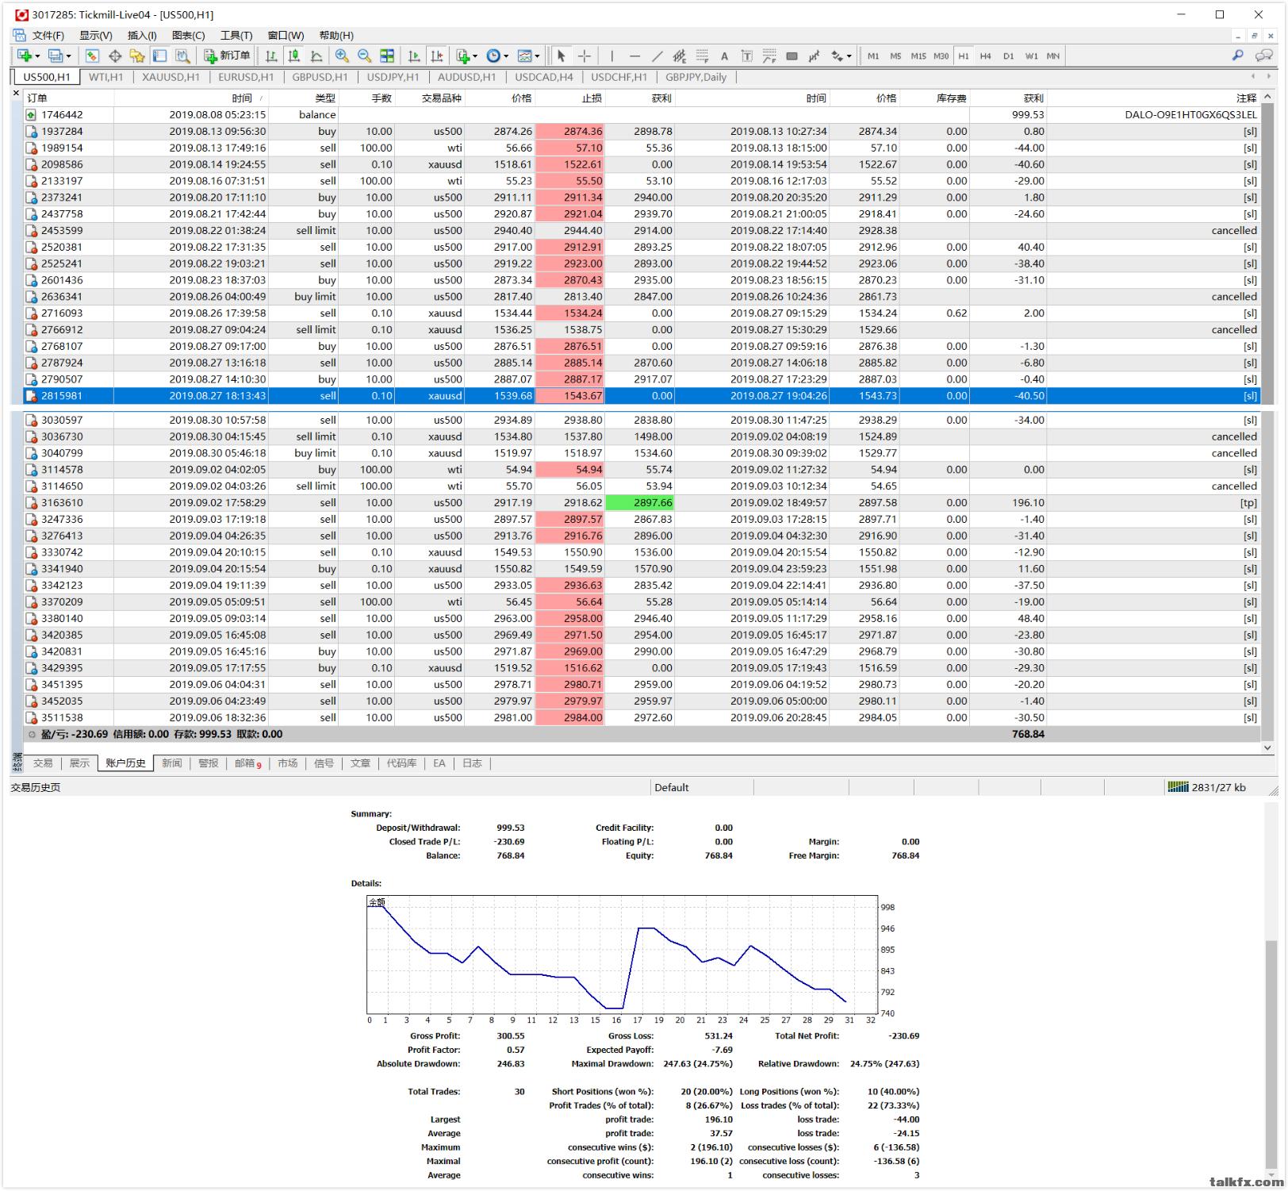
Task: Select candlestick chart display icon
Action: click(x=294, y=56)
